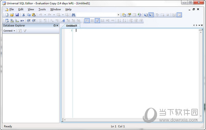Click the vertical scrollbar up arrow
Screen dimensions: 206x130
(x=201, y=32)
